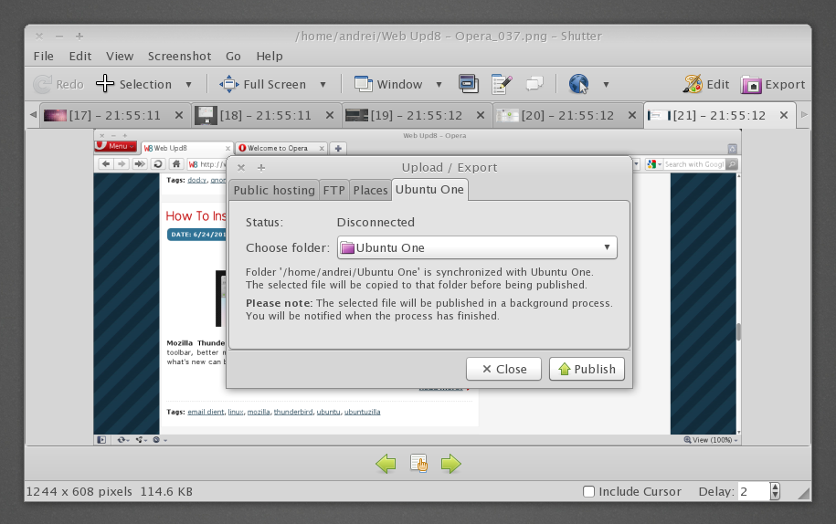Viewport: 836px width, 524px height.
Task: Go to previous screenshot with left green arrow
Action: pos(386,464)
